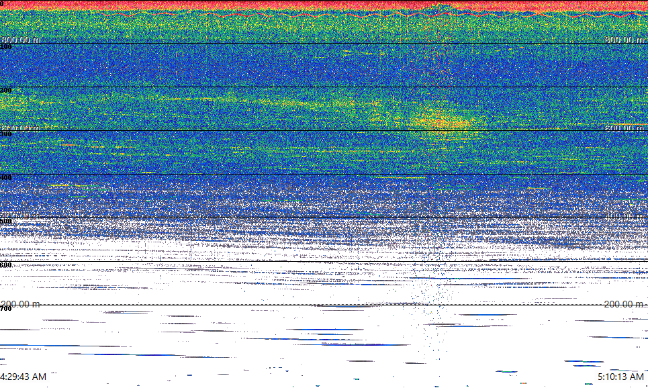Click the 4:29:43 AM start timestamp
Image resolution: width=648 pixels, height=388 pixels.
click(x=23, y=377)
